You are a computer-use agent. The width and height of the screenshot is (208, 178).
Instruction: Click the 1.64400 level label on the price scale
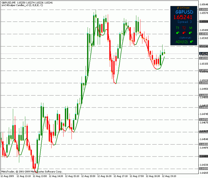pyautogui.click(x=204, y=156)
